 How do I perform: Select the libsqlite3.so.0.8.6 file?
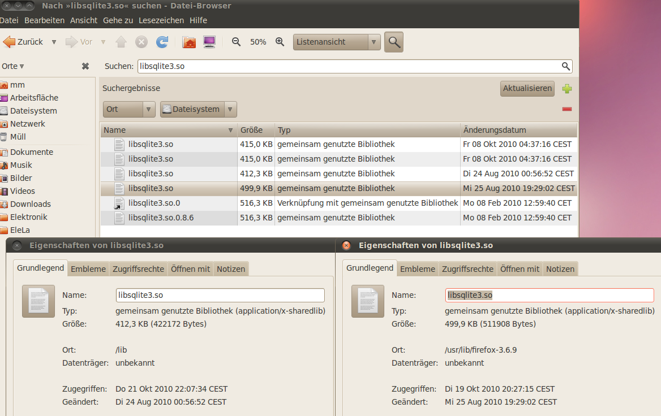(339, 218)
